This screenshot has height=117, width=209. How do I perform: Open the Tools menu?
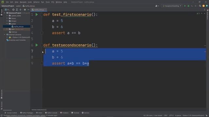click(x=48, y=2)
